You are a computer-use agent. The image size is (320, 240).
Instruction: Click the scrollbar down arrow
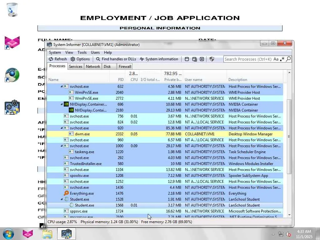tap(289, 215)
